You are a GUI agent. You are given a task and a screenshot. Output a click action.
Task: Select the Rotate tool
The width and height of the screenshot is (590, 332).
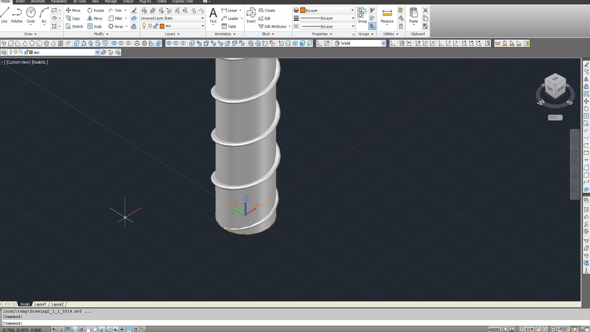pyautogui.click(x=96, y=10)
